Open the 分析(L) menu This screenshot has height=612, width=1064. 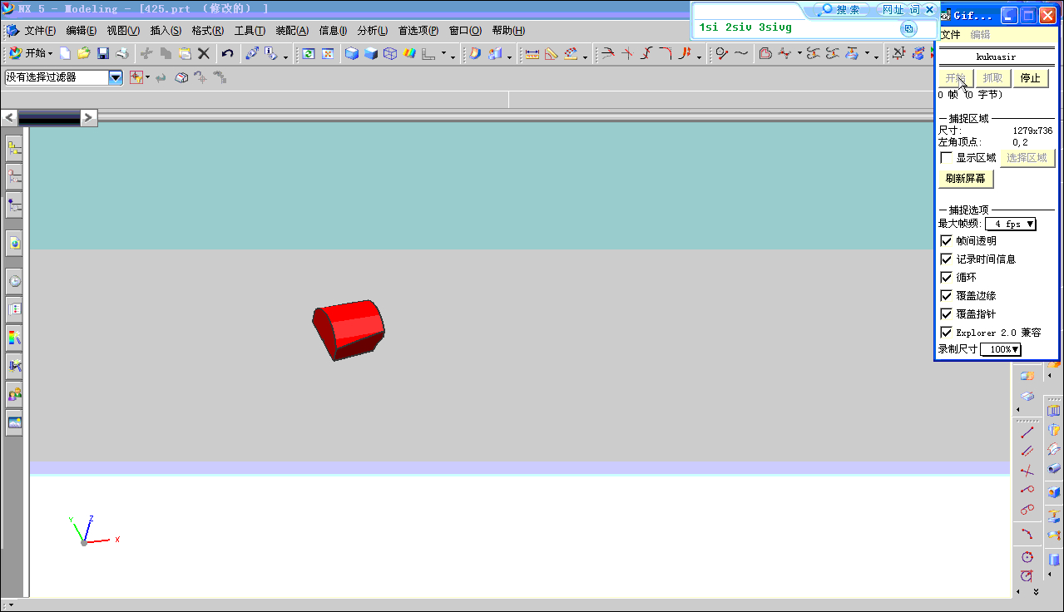(373, 31)
